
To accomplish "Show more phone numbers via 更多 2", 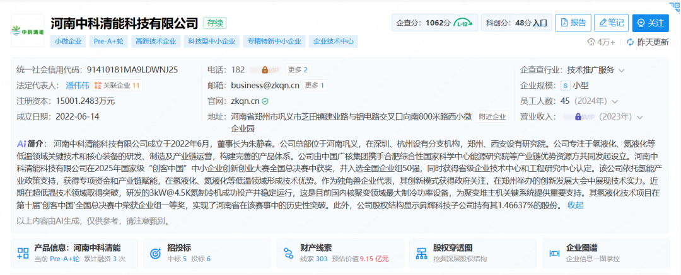I will tap(297, 70).
